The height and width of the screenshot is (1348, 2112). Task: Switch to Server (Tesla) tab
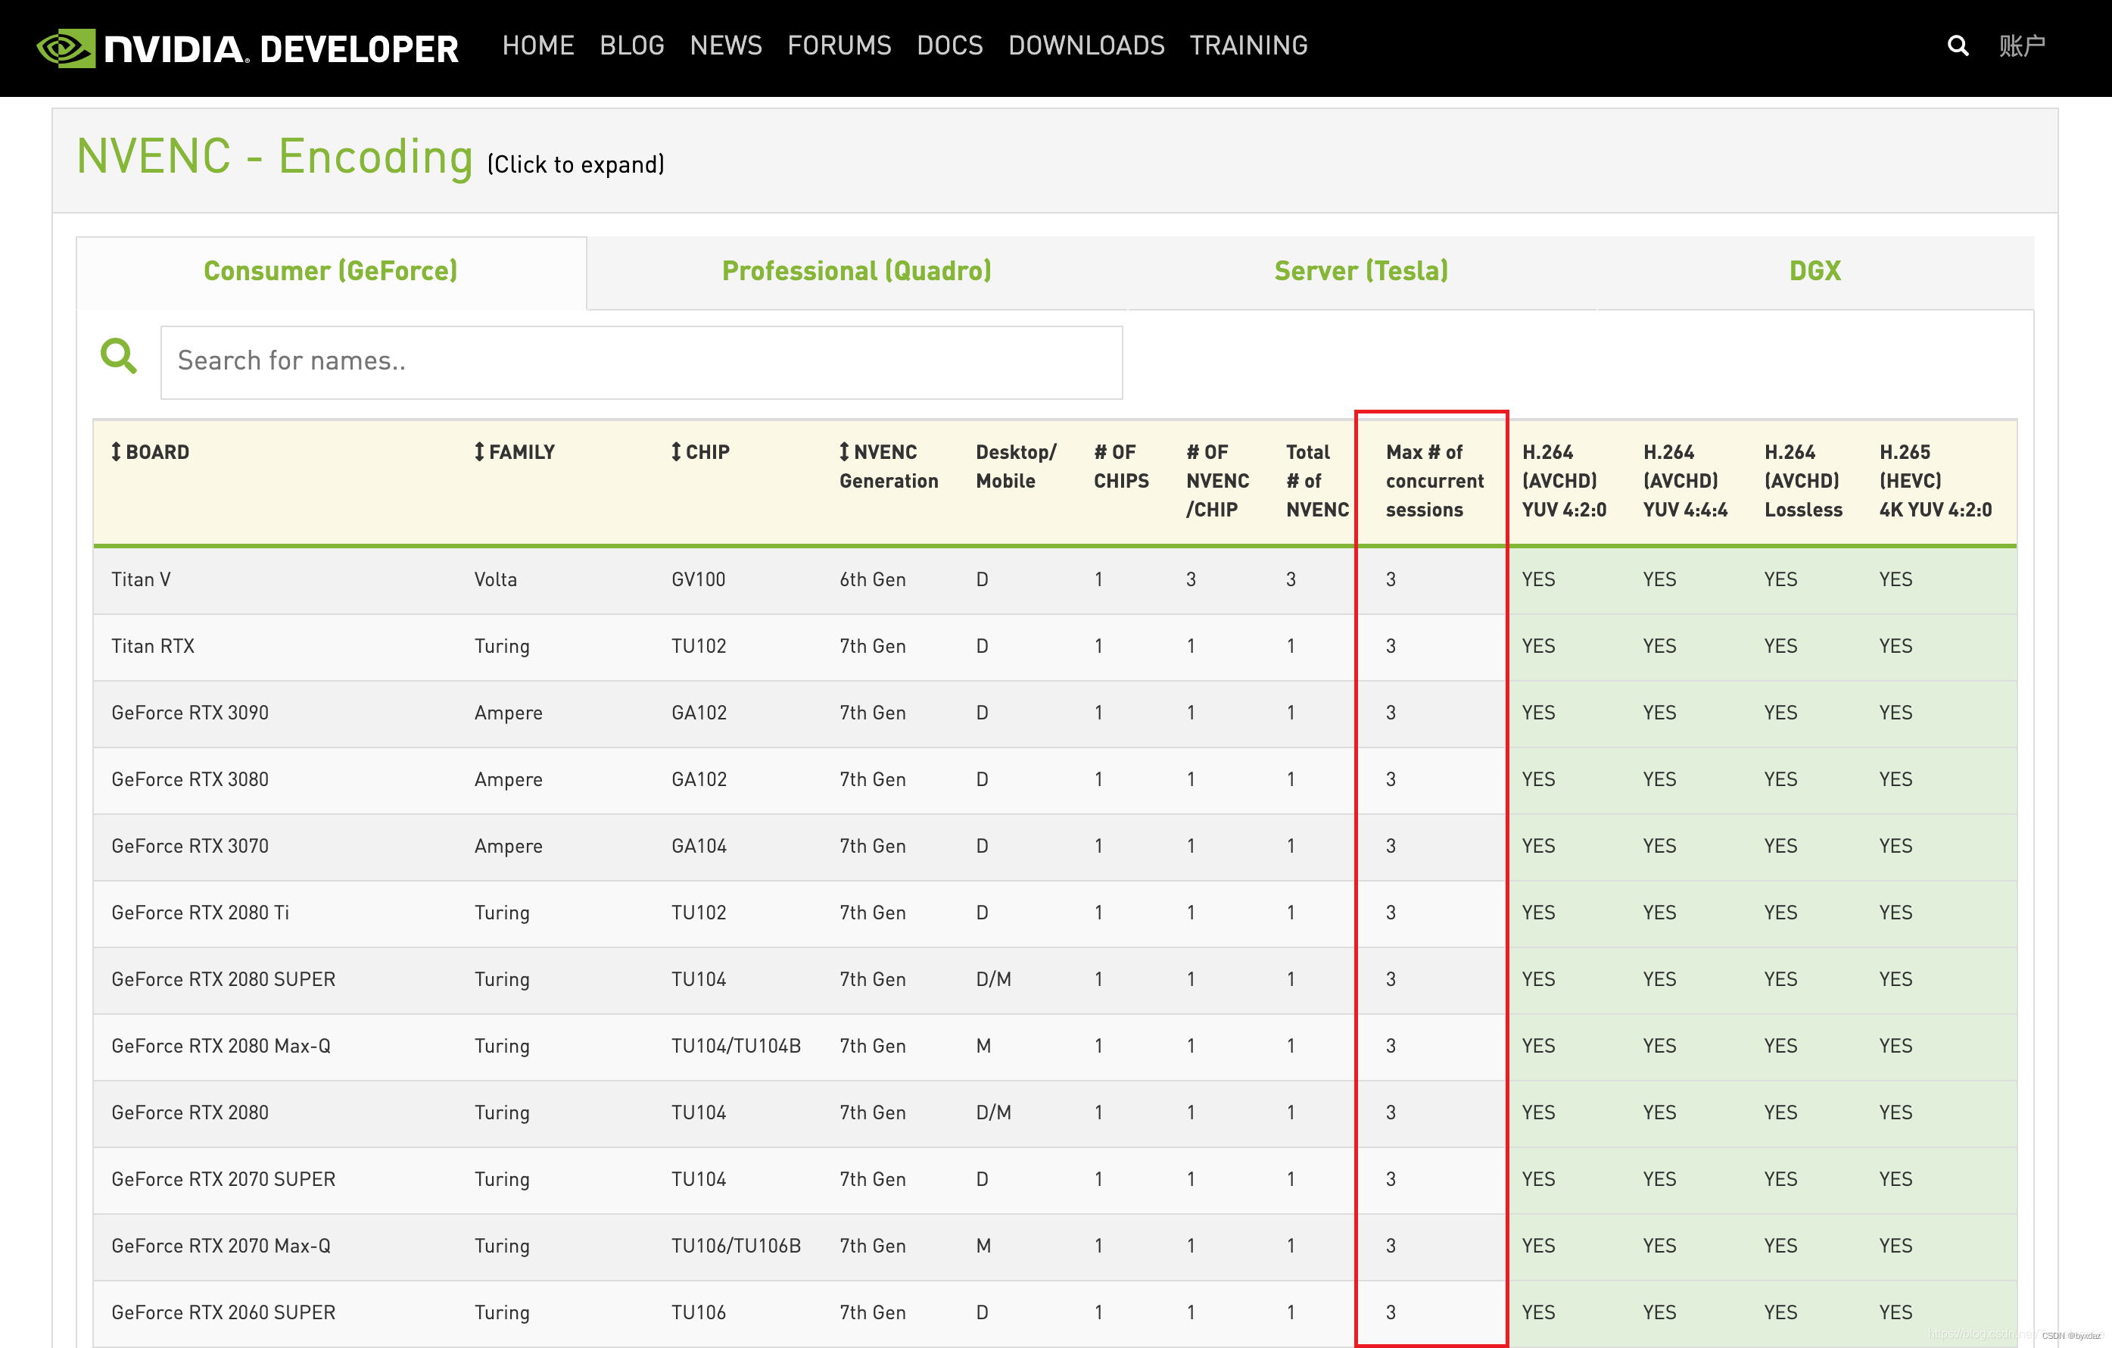point(1360,271)
